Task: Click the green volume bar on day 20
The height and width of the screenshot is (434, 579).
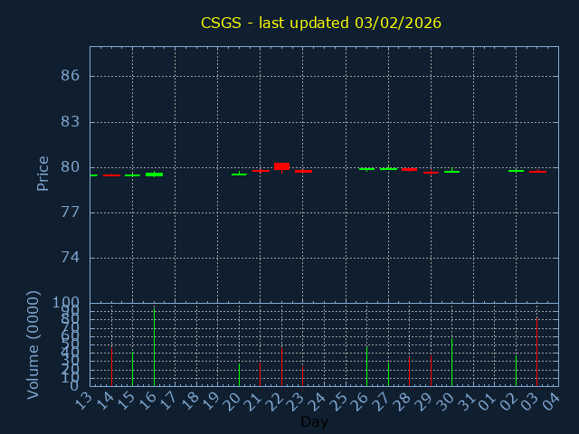Action: 239,374
